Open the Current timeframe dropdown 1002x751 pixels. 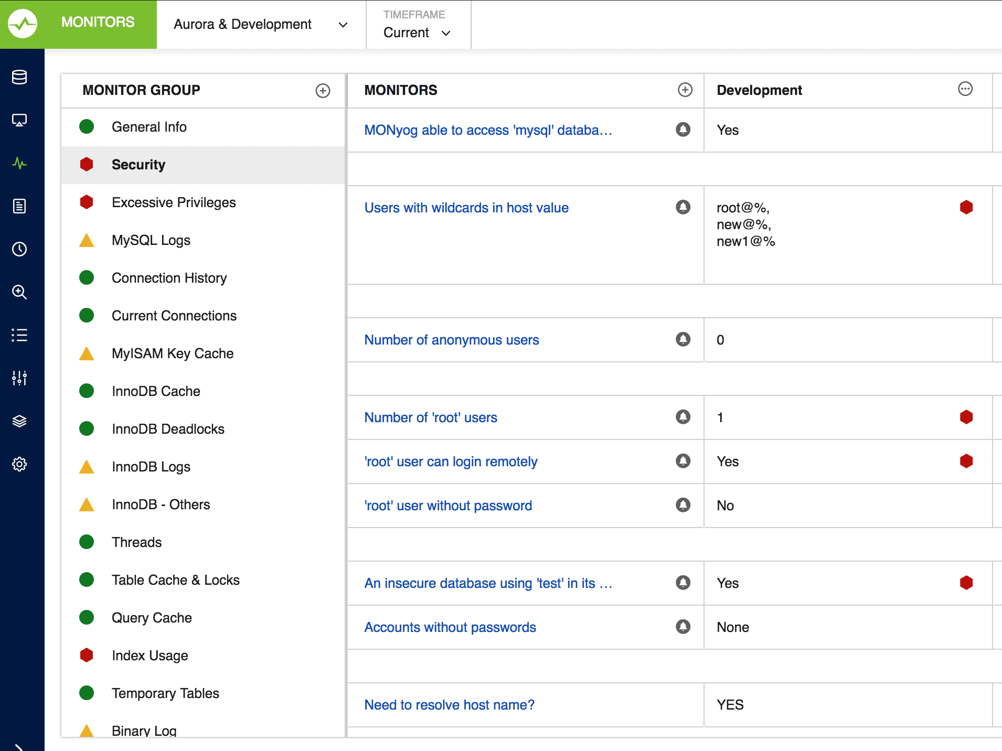(x=418, y=33)
